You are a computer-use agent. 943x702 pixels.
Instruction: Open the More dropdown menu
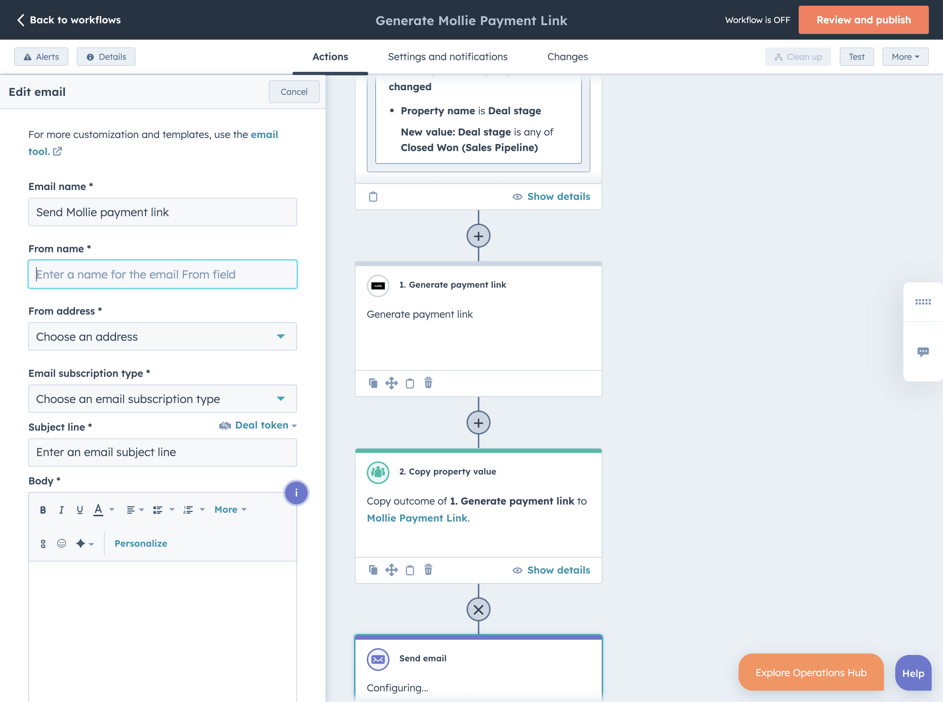(x=905, y=57)
